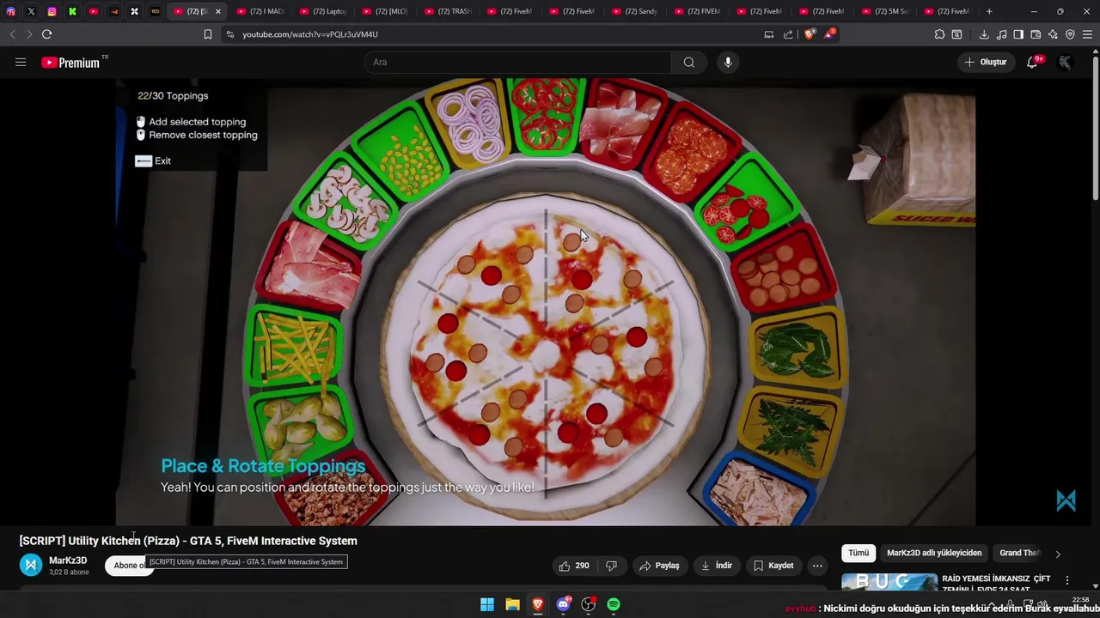Switch to the '(72) Laptop' tab
This screenshot has height=618, width=1100.
click(322, 11)
